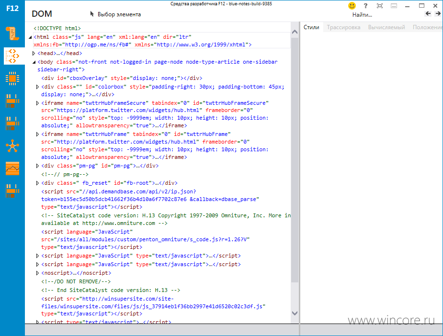443x336 pixels.
Task: Expand the colorbox div node
Action: click(x=37, y=87)
